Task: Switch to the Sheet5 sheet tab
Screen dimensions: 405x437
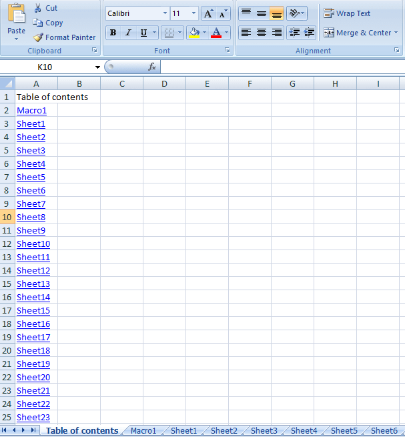Action: [344, 431]
